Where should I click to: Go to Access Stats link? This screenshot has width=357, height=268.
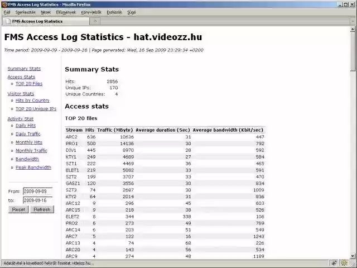[x=21, y=77]
